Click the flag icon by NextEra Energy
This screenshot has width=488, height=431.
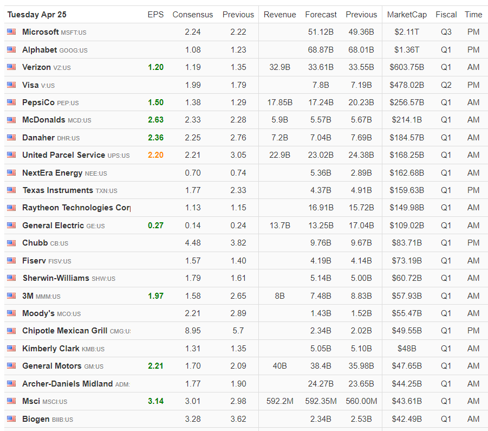click(11, 172)
